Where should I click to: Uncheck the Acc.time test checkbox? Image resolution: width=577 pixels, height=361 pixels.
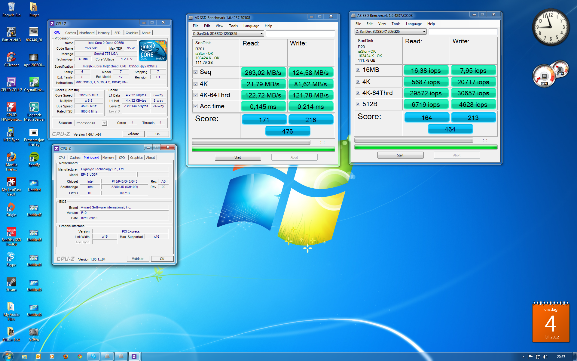(196, 106)
